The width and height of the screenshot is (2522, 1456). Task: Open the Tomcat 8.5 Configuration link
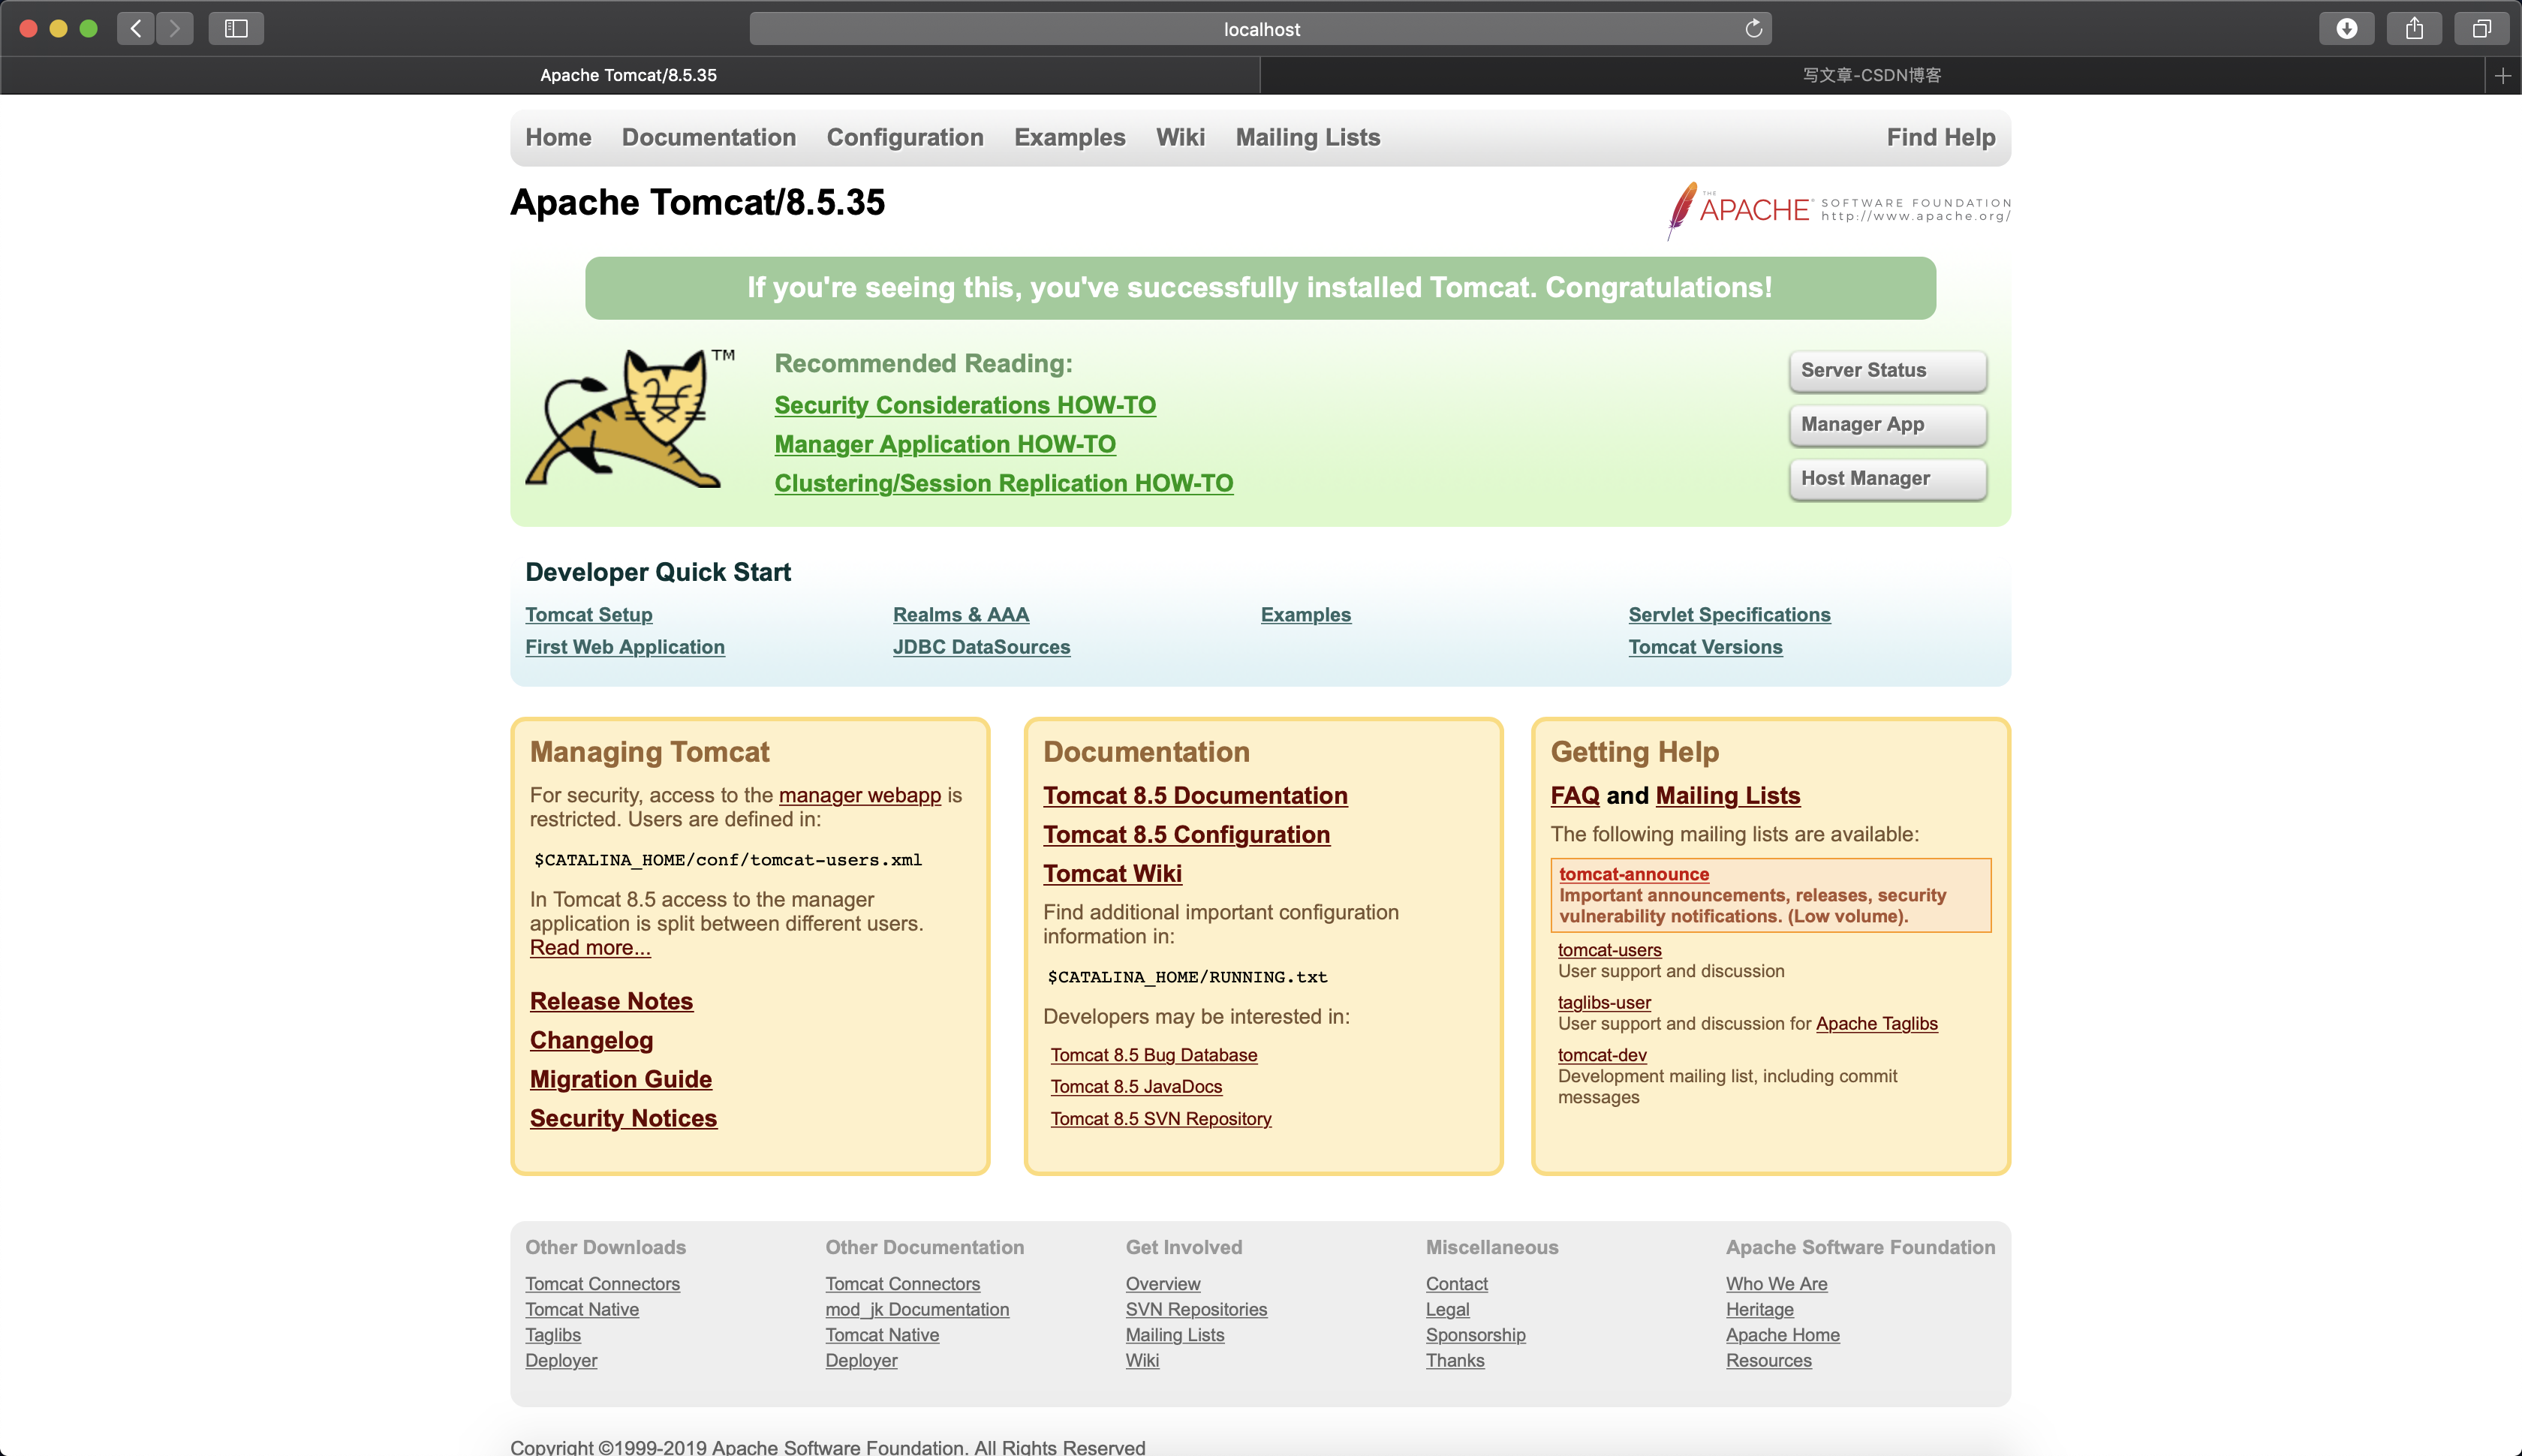pos(1186,834)
